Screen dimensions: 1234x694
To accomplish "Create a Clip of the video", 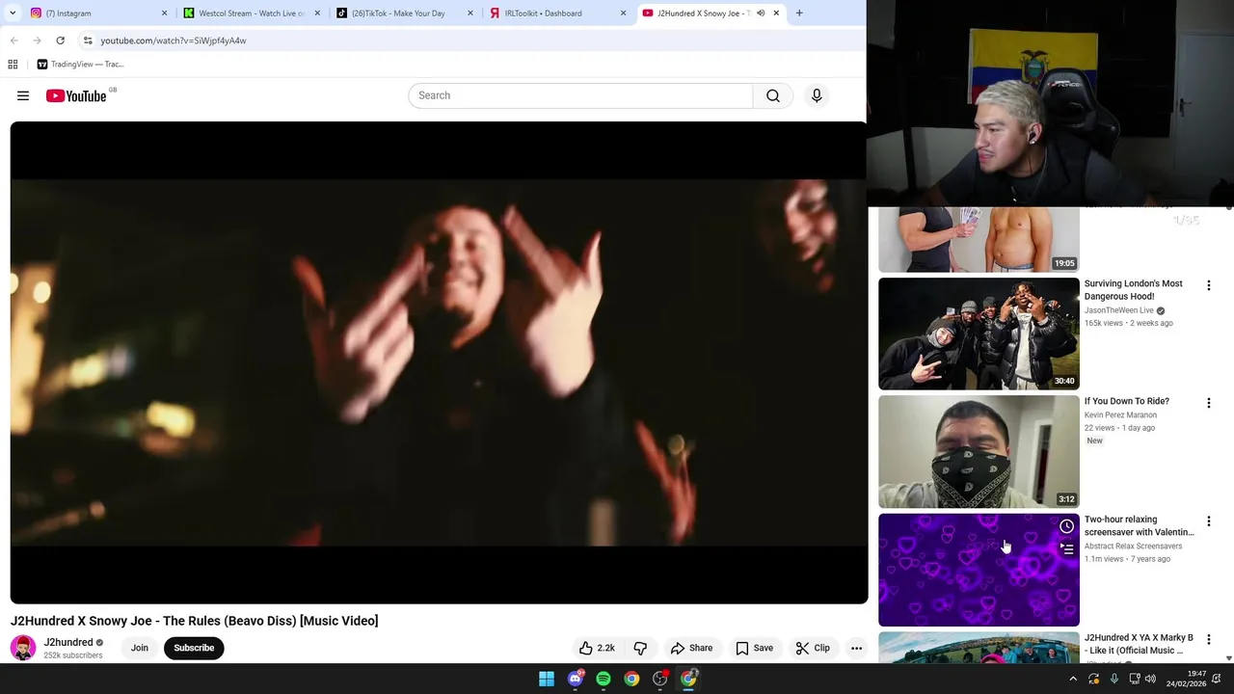I will point(813,648).
